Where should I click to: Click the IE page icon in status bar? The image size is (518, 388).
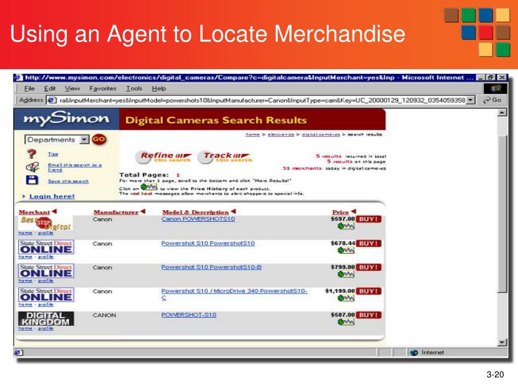19,353
